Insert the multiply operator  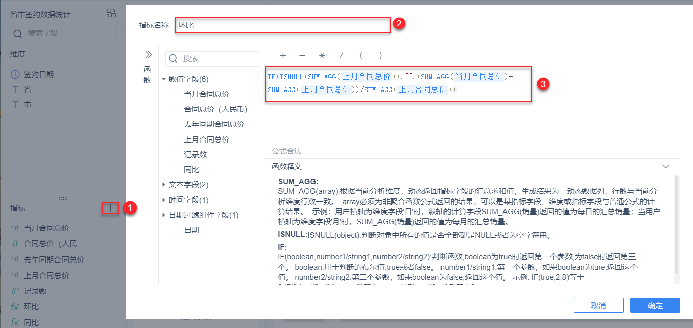click(322, 56)
